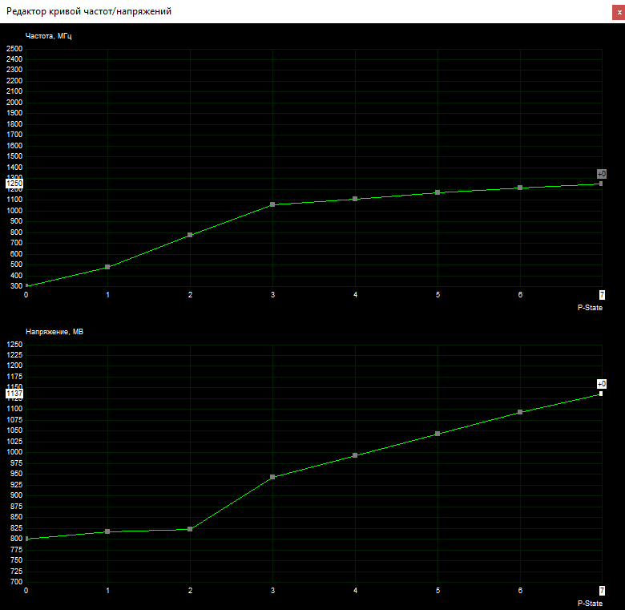Click the 700 label on voltage axis
The width and height of the screenshot is (625, 610).
pyautogui.click(x=16, y=582)
